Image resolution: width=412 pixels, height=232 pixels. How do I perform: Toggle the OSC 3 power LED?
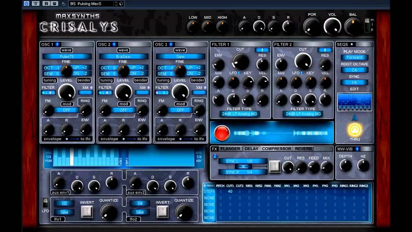point(171,44)
